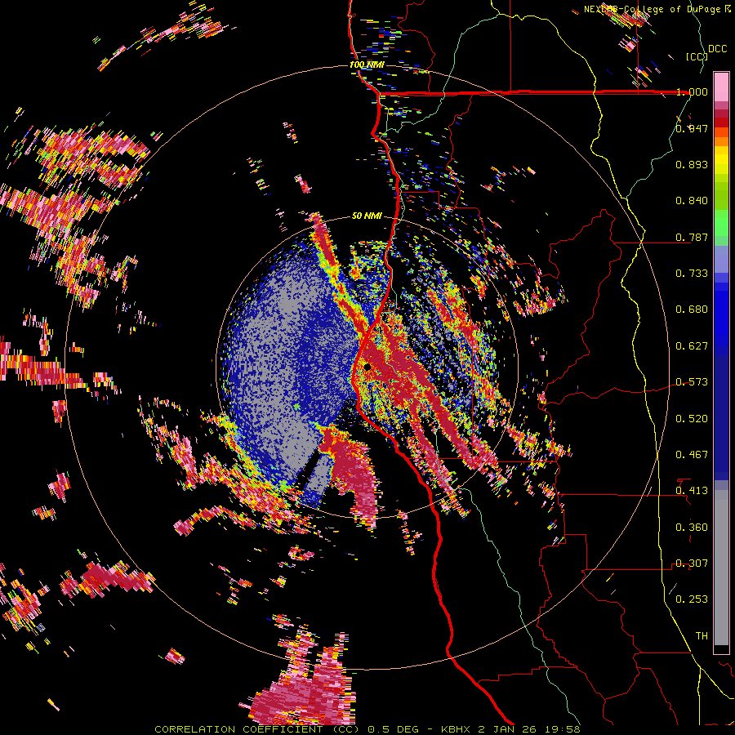Select the 0.573 scale value
Viewport: 735px width, 735px height.
[x=692, y=381]
